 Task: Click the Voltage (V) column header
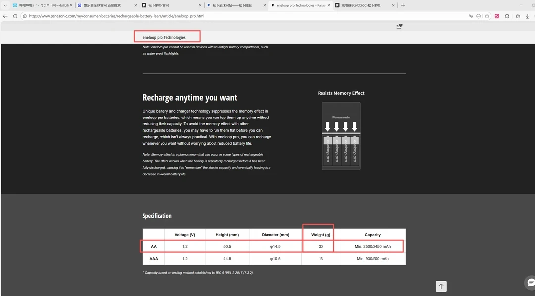pyautogui.click(x=185, y=235)
